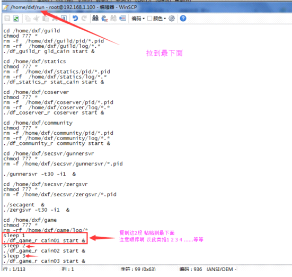The width and height of the screenshot is (292, 277).
Task: Toggle the color checkbox next to 颜色
Action: 149,18
